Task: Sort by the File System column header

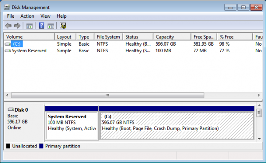Action: (109, 37)
